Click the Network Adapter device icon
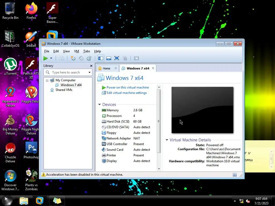 pos(104,138)
